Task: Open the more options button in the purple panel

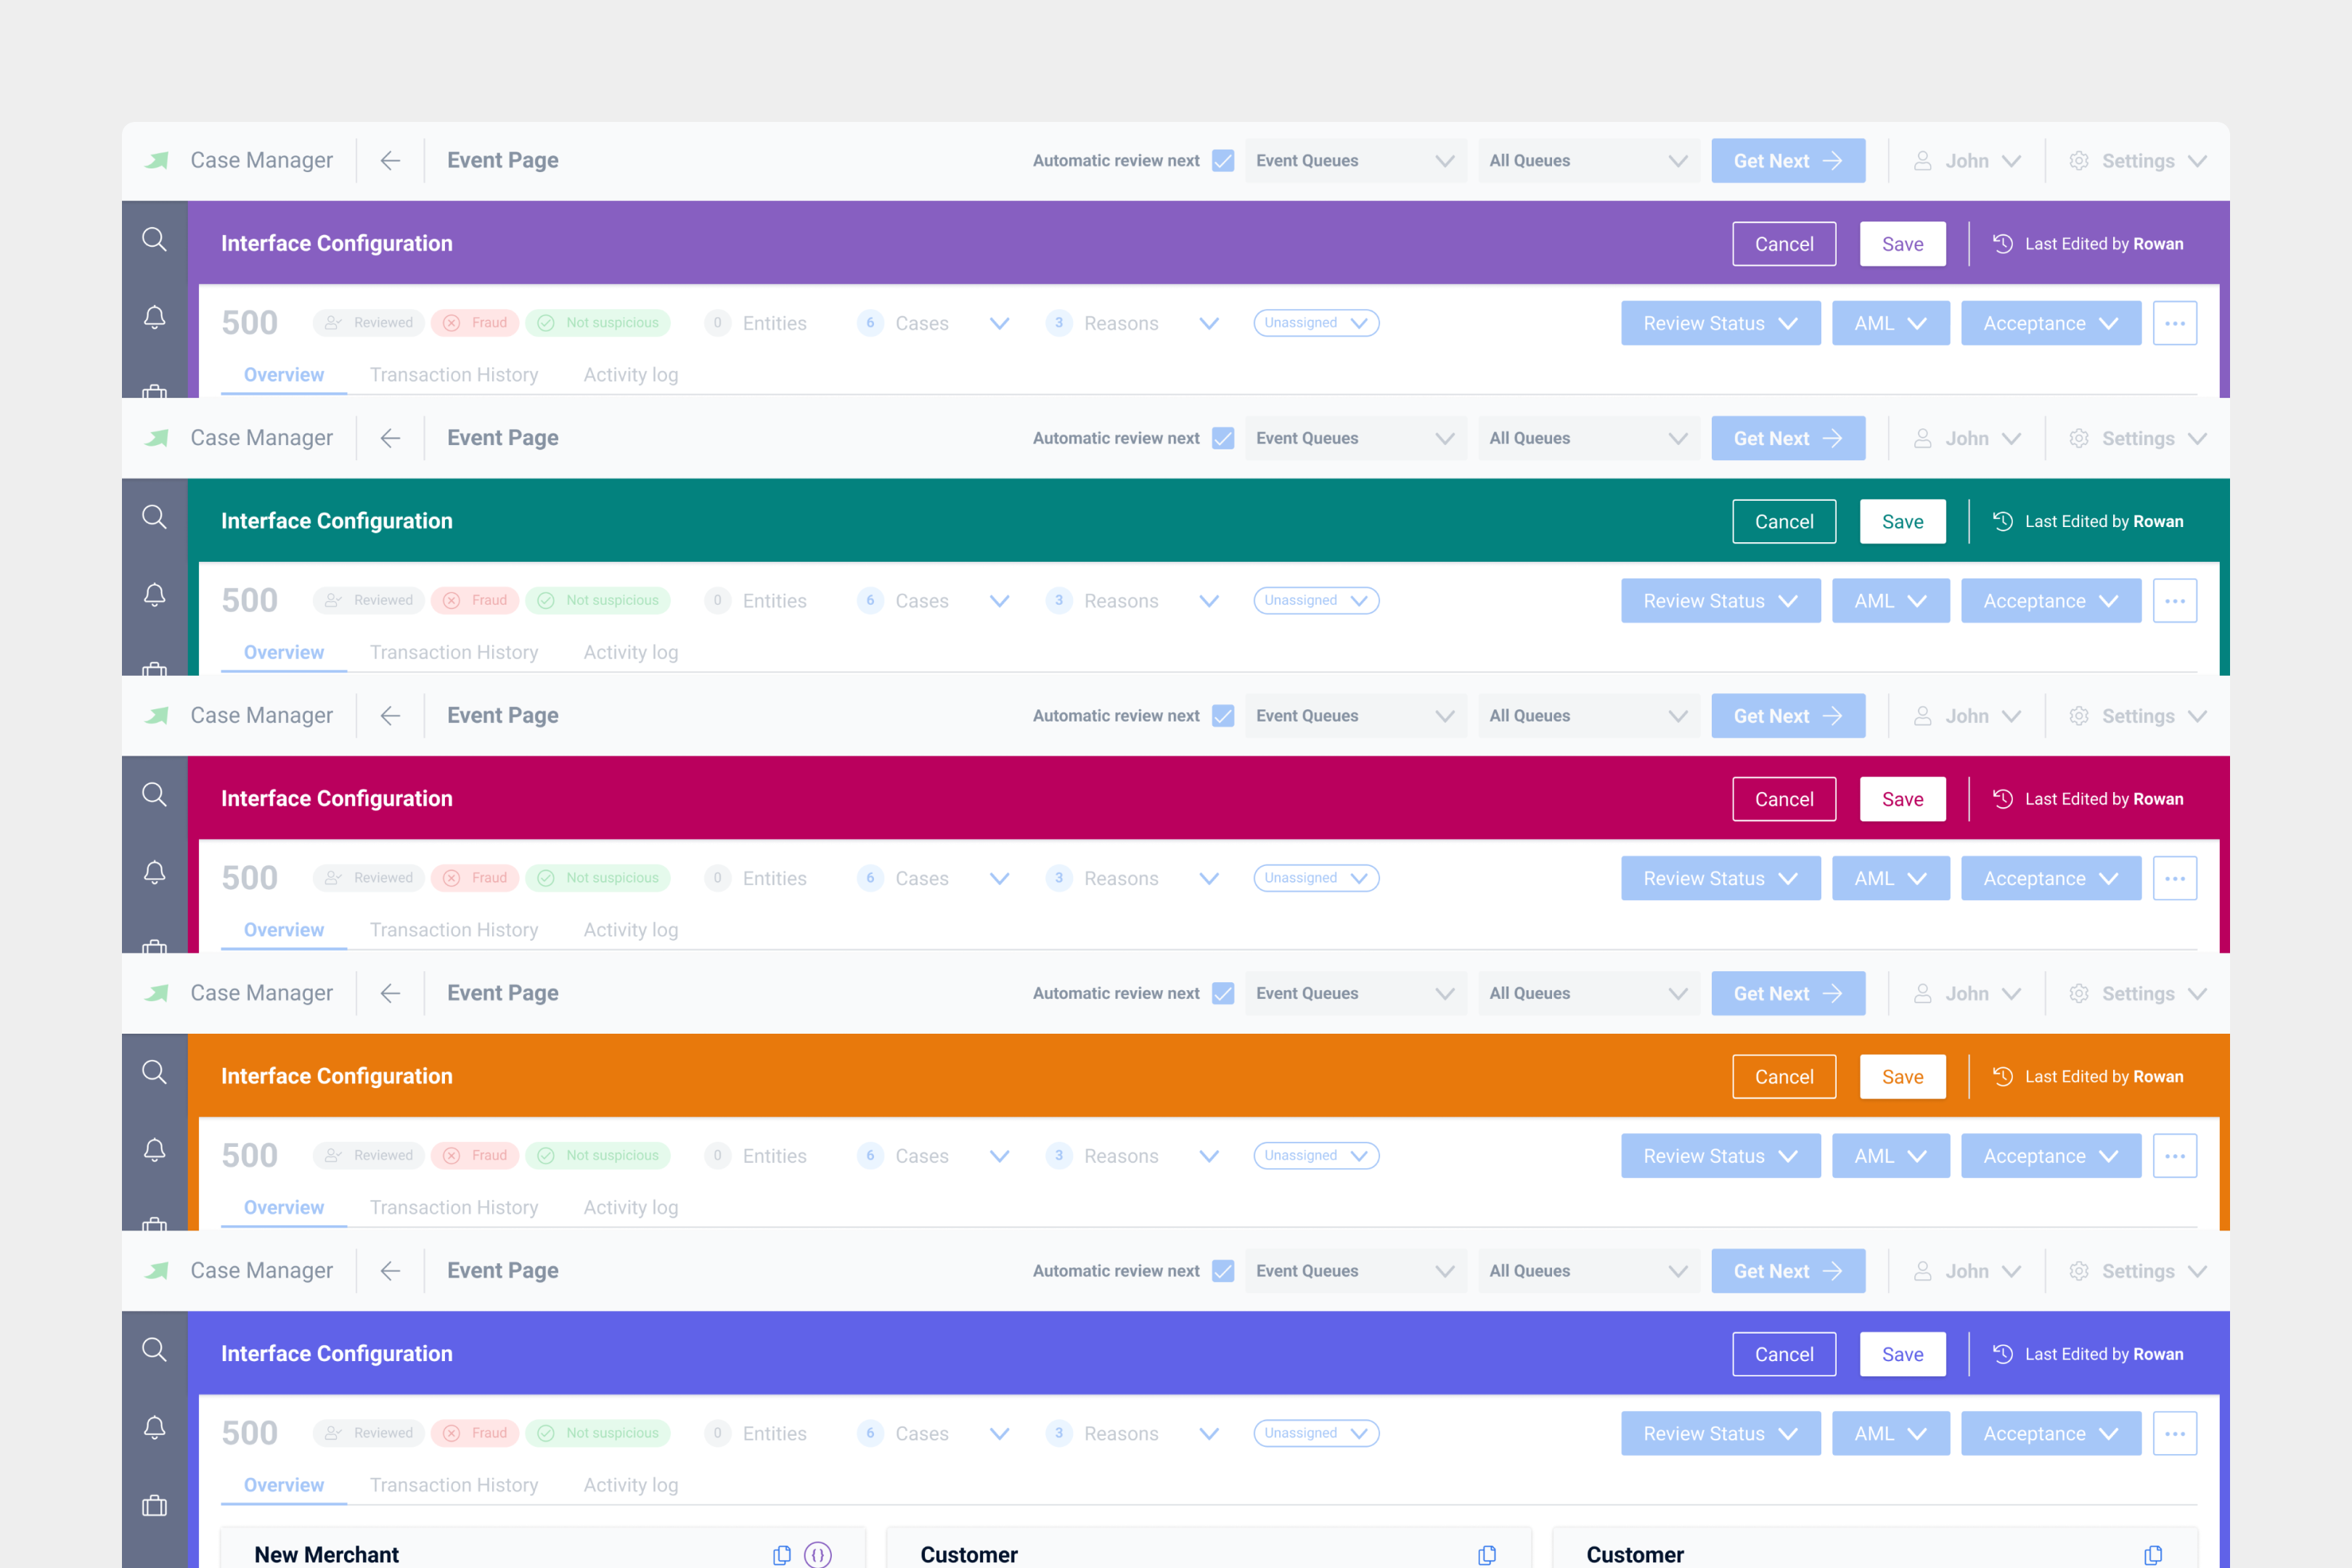Action: pyautogui.click(x=2174, y=323)
